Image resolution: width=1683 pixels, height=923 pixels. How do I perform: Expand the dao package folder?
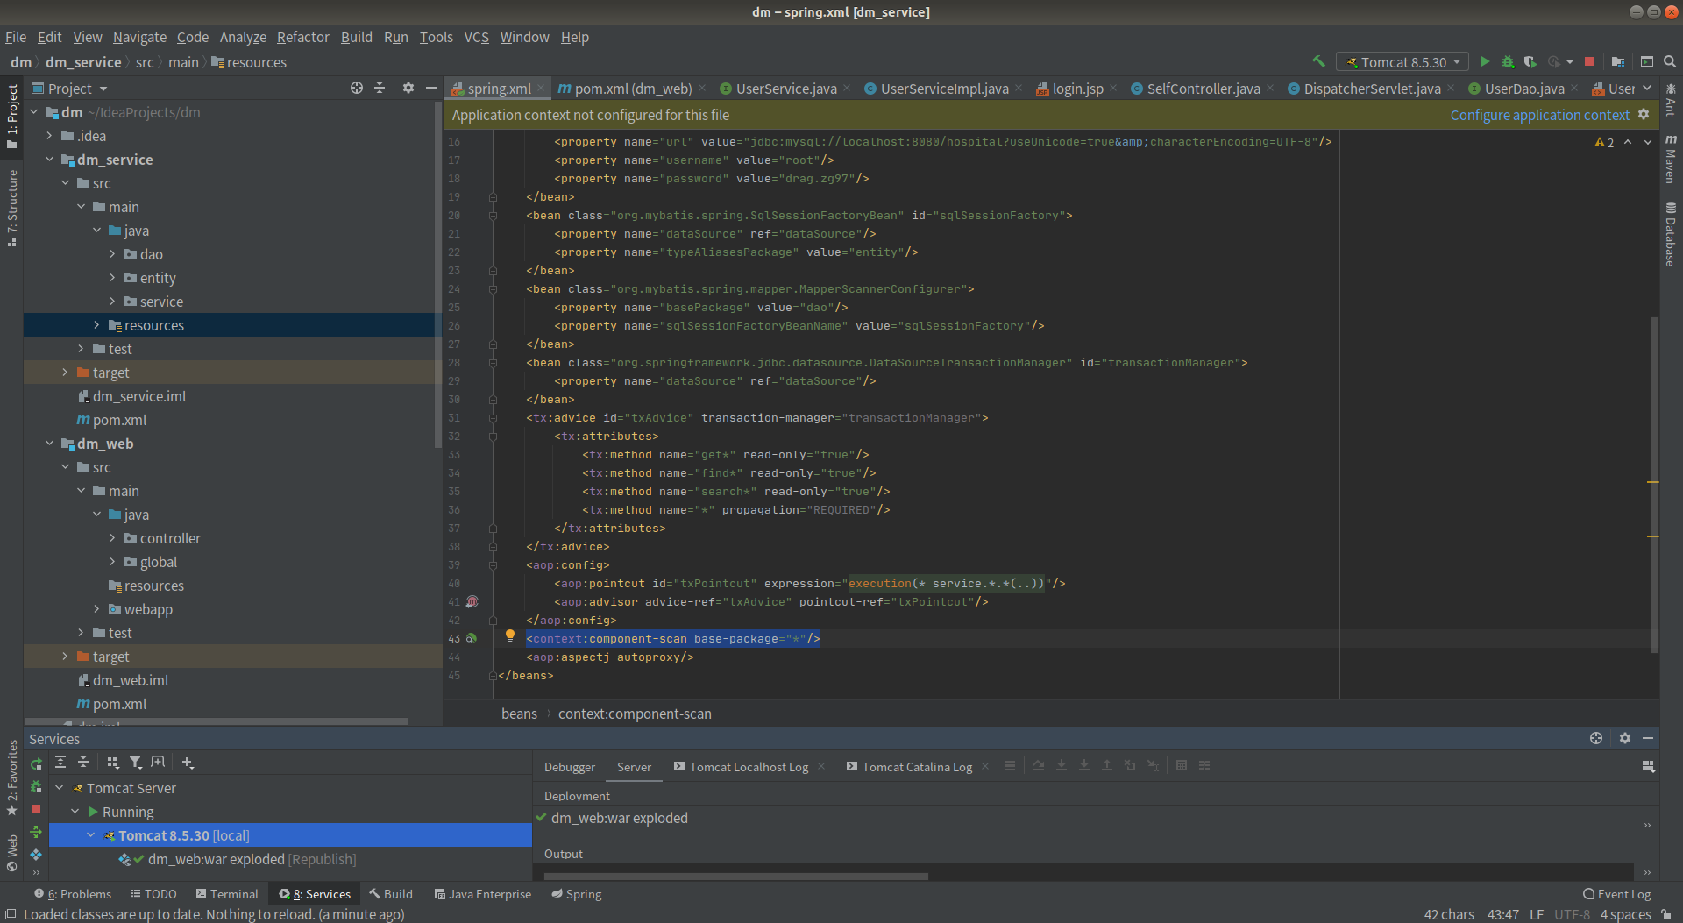pos(112,254)
